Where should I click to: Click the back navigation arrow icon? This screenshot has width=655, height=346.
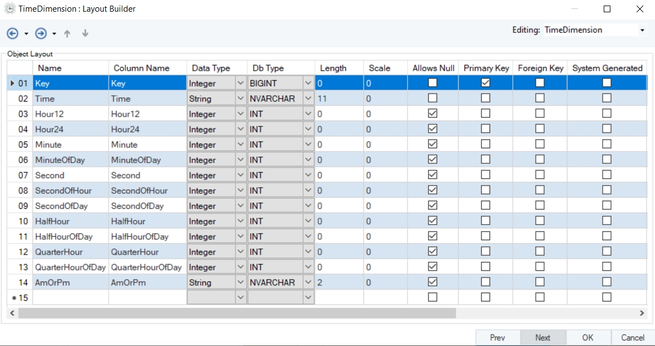point(12,33)
